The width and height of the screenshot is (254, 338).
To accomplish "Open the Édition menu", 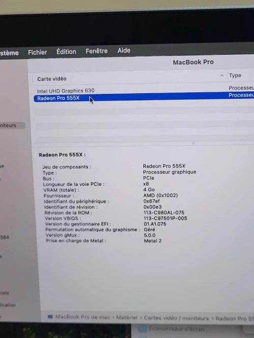I will (x=66, y=52).
